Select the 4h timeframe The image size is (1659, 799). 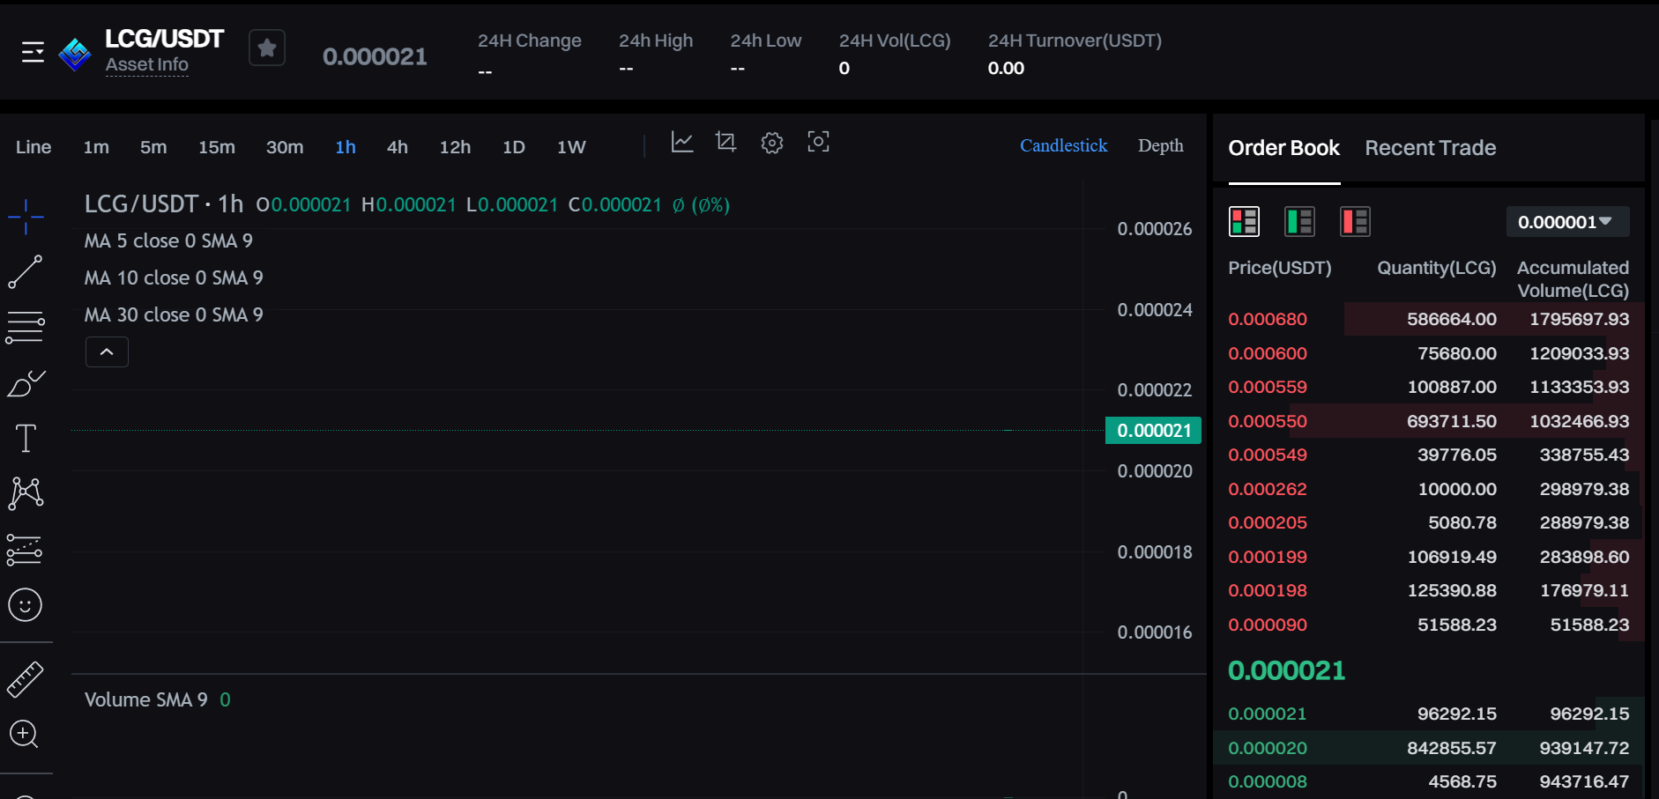coord(398,147)
